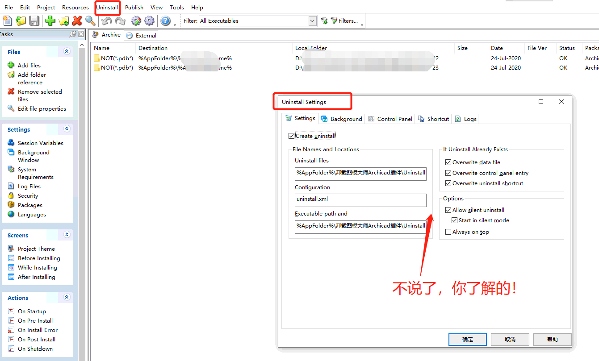Switch to Shortcut tab

(x=433, y=119)
